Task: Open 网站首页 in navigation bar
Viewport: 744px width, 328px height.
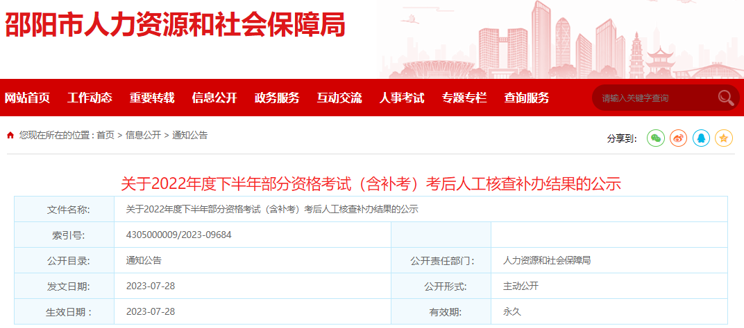Action: 27,98
